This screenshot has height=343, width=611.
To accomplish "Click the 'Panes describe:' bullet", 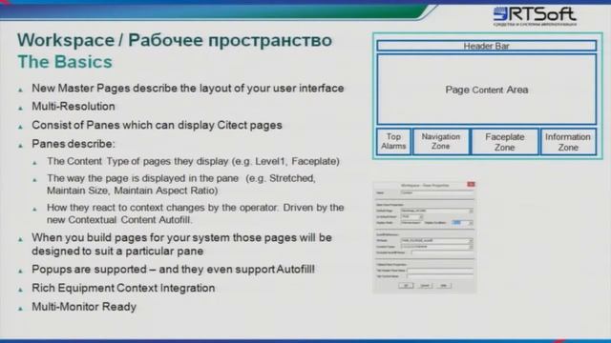I will 74,144.
